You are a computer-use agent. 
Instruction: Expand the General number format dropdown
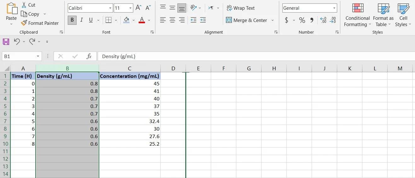click(x=334, y=8)
